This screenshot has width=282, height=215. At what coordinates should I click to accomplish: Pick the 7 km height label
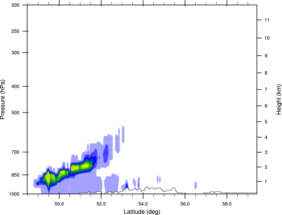[x=266, y=90]
